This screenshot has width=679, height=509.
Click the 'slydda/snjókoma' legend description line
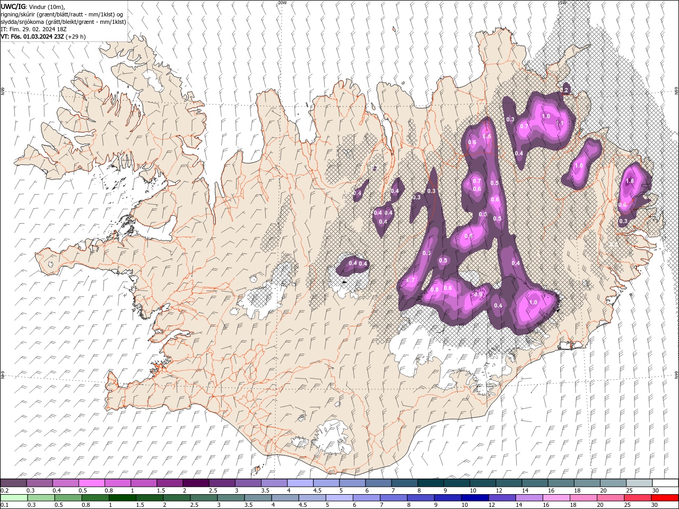click(63, 22)
